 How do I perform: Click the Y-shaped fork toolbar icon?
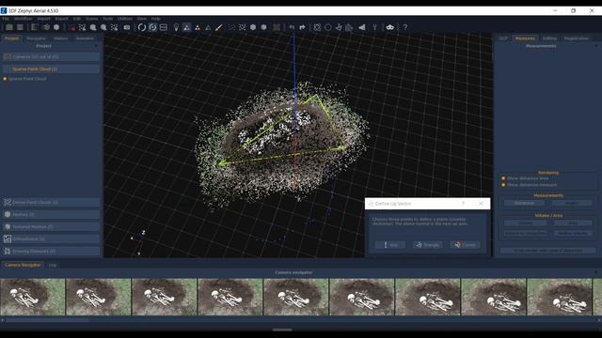click(374, 27)
